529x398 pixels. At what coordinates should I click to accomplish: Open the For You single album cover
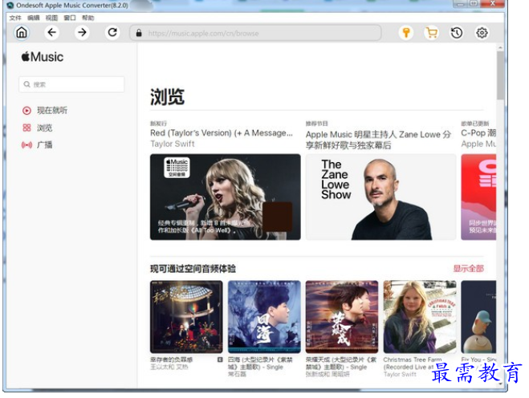tap(478, 317)
